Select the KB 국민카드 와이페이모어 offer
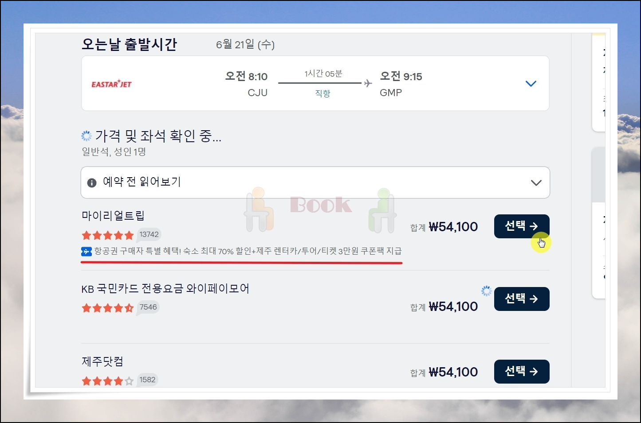Screen dimensions: 641x423 coord(522,299)
